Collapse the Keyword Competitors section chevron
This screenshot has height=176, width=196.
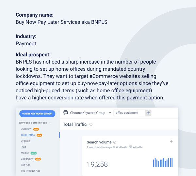point(50,123)
